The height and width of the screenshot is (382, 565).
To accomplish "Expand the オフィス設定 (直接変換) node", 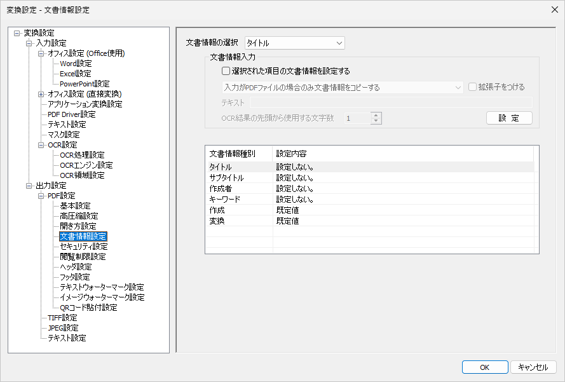I will coord(41,94).
